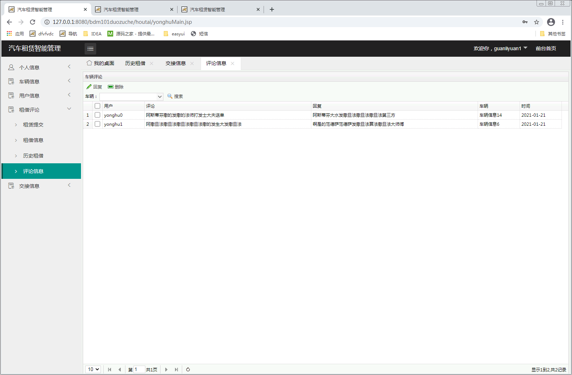Open 其他书签 bookmarks folder
The height and width of the screenshot is (375, 572).
point(552,34)
